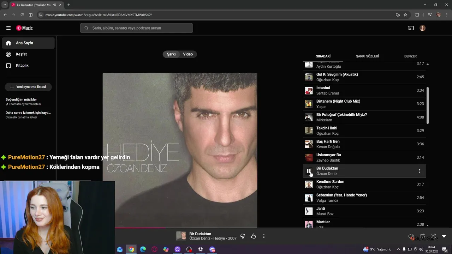
Task: Click the YouTube Music logo
Action: pyautogui.click(x=24, y=28)
